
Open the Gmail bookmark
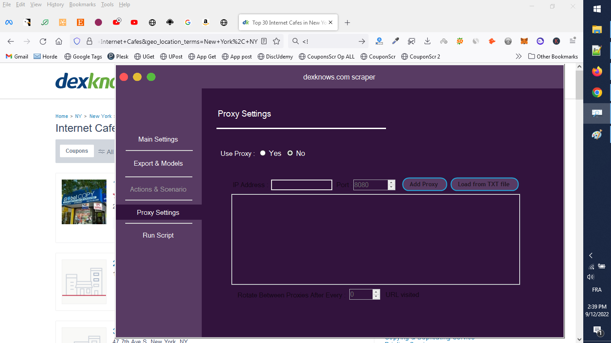(x=17, y=56)
